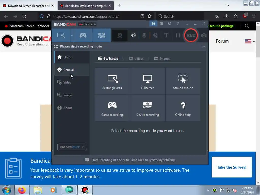Viewport: 260px width, 195px height.
Task: Toggle webcam overlay icon in Bandicam toolbar
Action: tap(120, 35)
